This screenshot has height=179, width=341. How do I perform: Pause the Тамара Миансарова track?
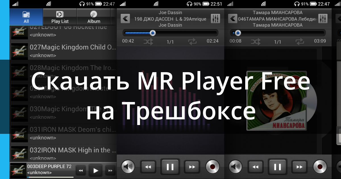pyautogui.click(x=278, y=166)
